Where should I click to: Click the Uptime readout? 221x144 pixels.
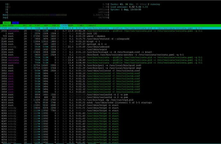(x=126, y=10)
